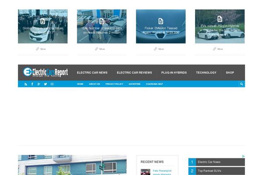Open About Us page link

94,84
